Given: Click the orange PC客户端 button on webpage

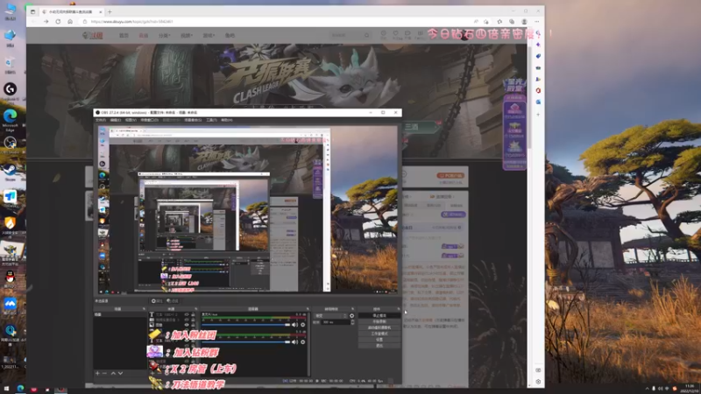Looking at the screenshot, I should (450, 176).
